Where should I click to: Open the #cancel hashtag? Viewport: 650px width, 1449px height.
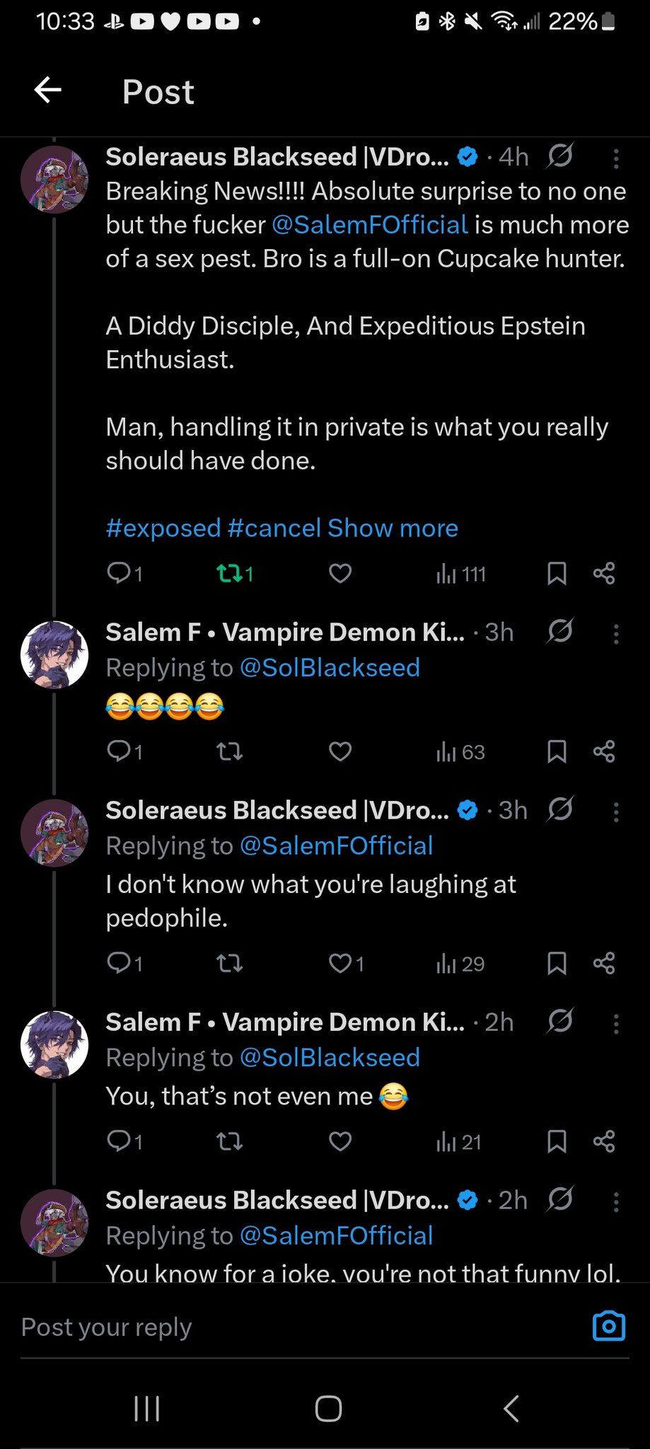click(x=274, y=529)
